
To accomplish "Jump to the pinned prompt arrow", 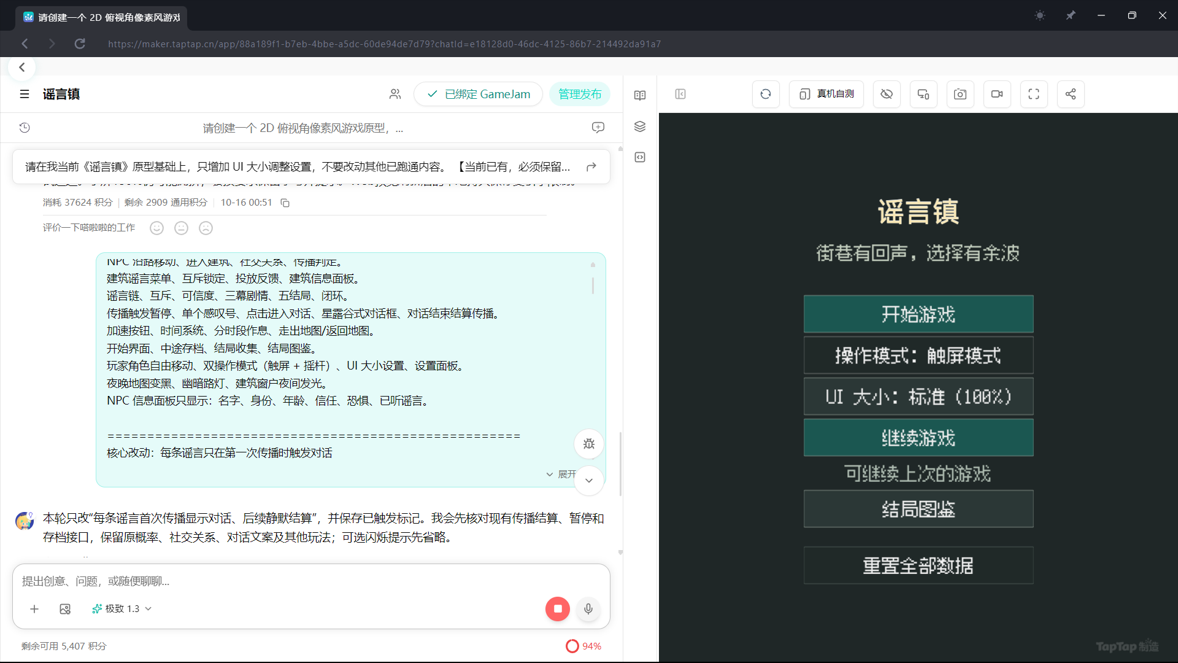I will point(591,167).
